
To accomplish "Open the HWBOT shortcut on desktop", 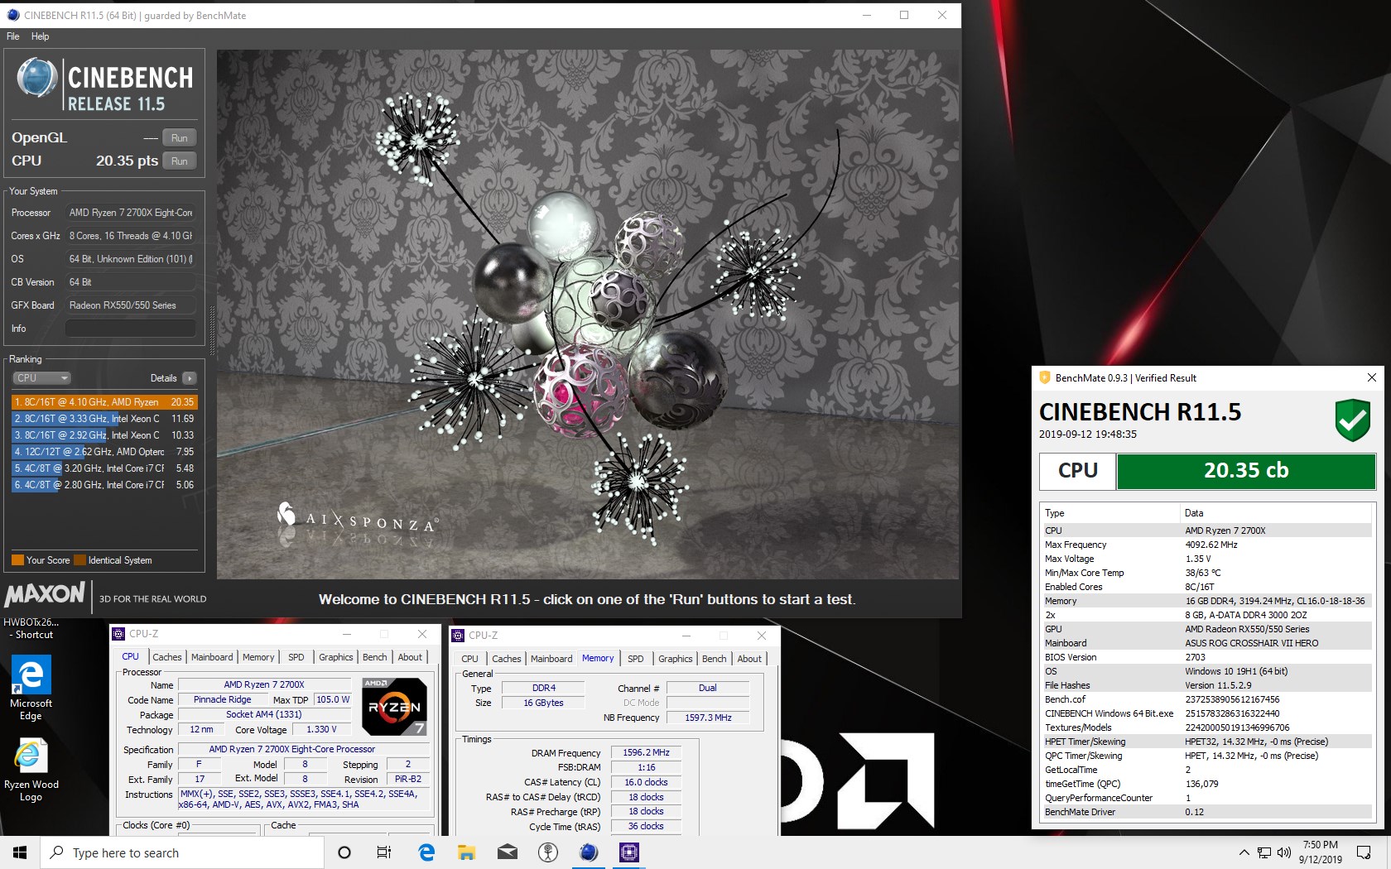I will click(31, 628).
